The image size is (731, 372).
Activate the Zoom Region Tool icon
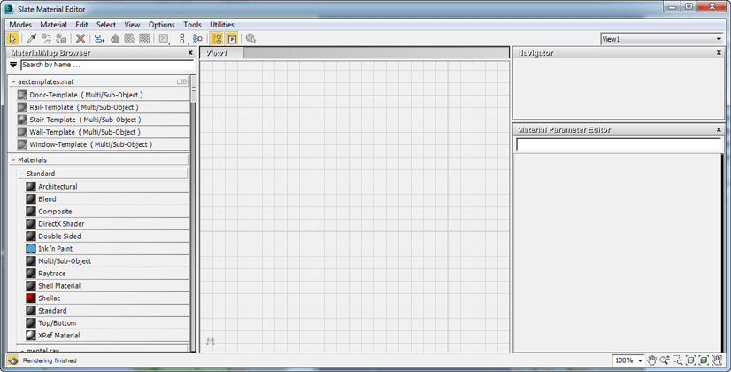tap(678, 360)
